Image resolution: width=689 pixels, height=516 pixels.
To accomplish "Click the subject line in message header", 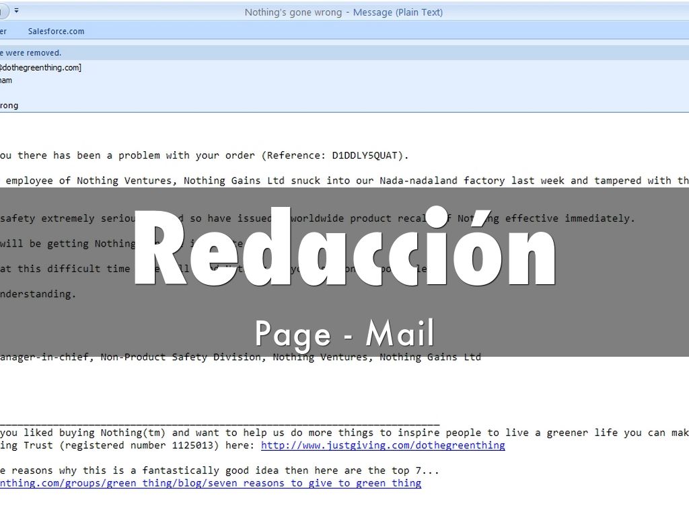I will (x=9, y=105).
